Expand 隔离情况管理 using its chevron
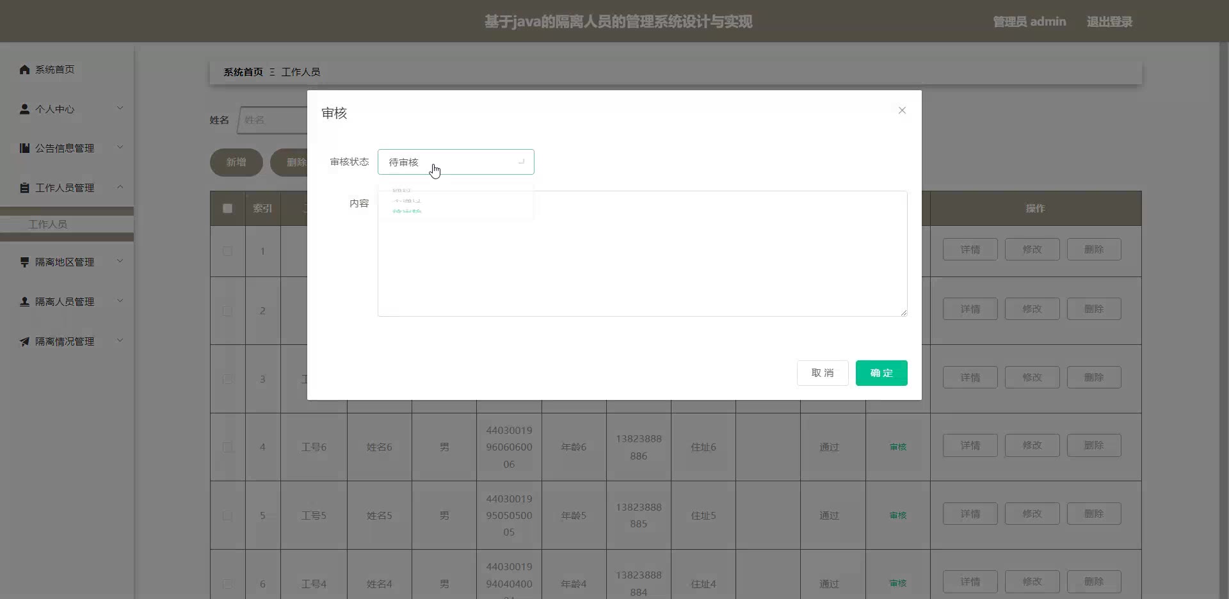This screenshot has height=599, width=1229. tap(120, 340)
